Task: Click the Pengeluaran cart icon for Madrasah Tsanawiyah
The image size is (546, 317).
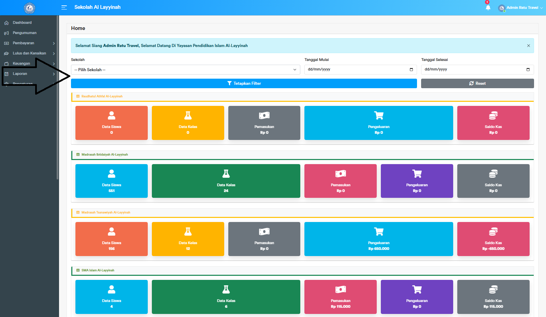Action: [379, 231]
